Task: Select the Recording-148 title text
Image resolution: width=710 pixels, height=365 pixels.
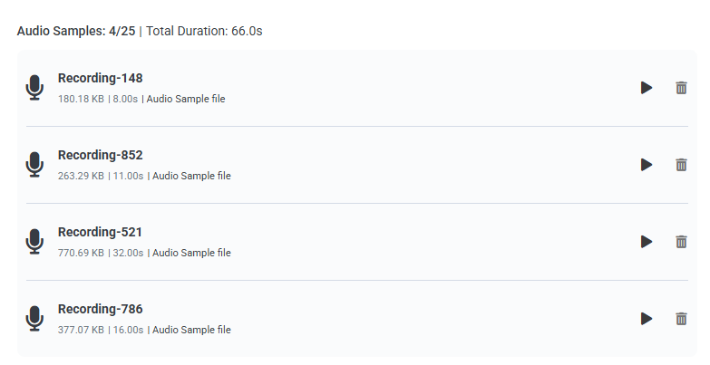Action: 100,78
